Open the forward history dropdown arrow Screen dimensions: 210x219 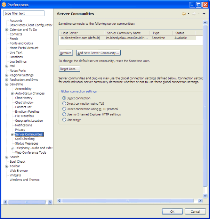point(199,14)
